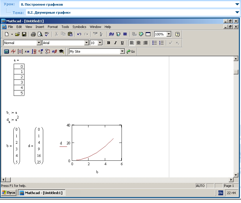Image resolution: width=241 pixels, height=203 pixels.
Task: Set Align Right paragraph alignment
Action: [145, 43]
